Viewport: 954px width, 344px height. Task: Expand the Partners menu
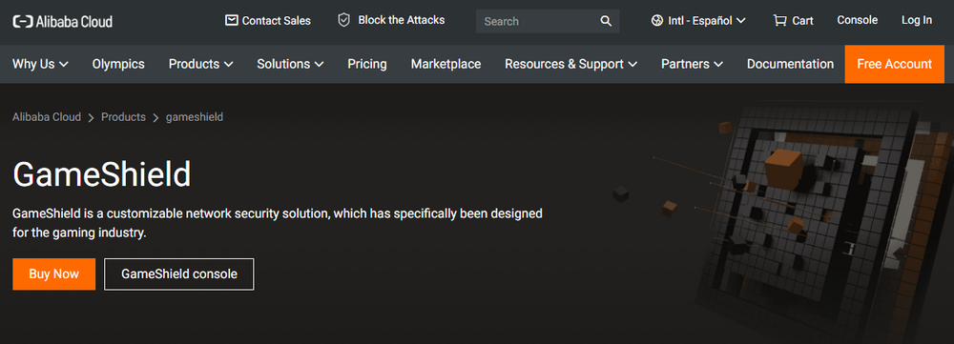point(692,64)
